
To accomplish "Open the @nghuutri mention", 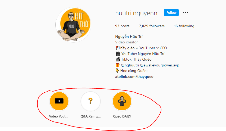I will 130,65.
